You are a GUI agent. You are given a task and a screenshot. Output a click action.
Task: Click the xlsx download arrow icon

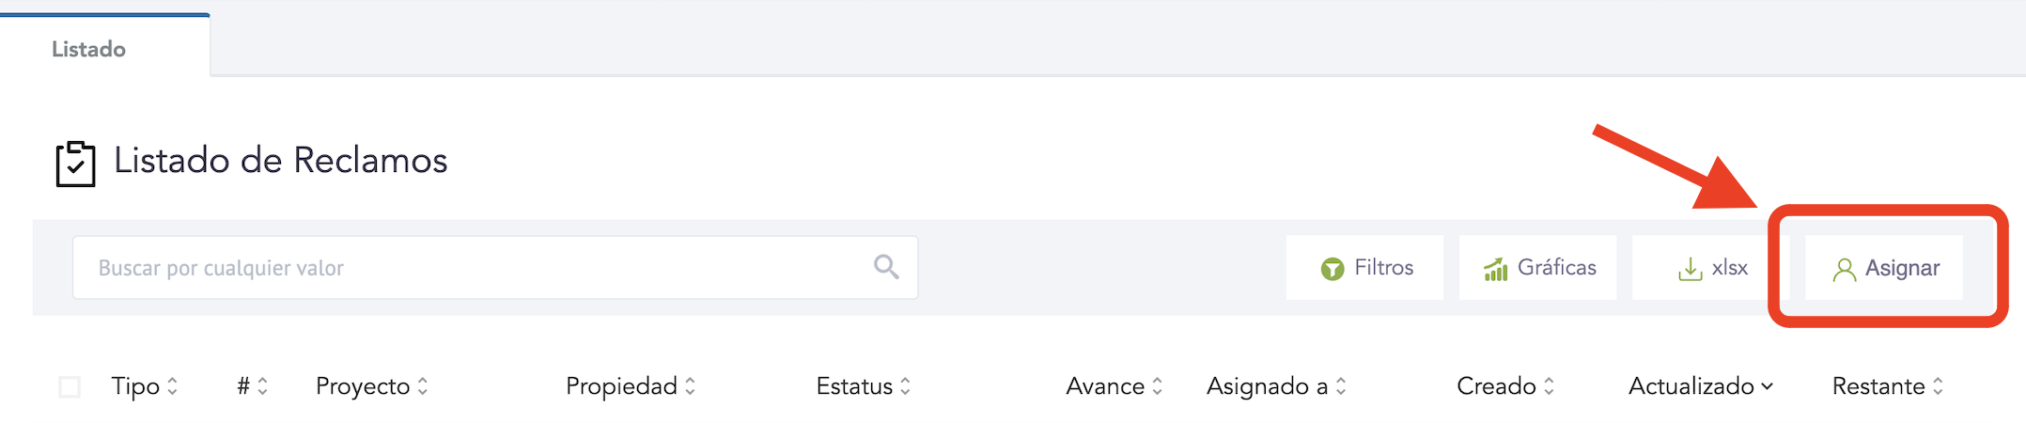(x=1690, y=269)
